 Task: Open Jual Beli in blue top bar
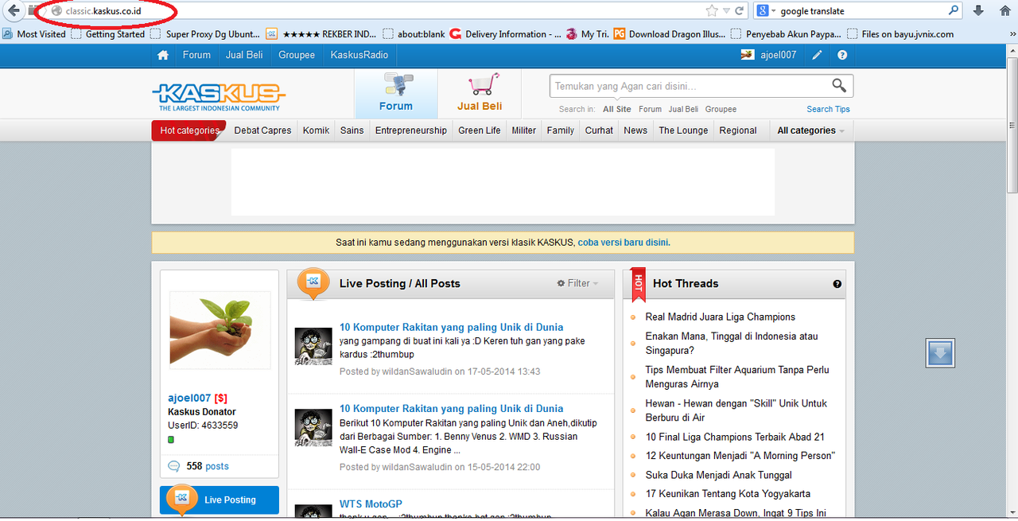(x=245, y=55)
